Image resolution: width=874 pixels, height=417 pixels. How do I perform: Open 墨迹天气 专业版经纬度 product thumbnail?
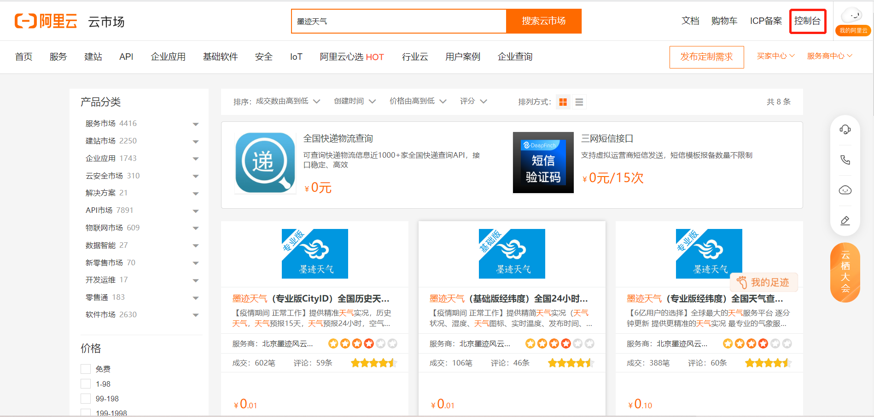[709, 254]
